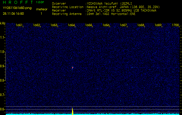Click the kHz axis unit label
The width and height of the screenshot is (182, 115).
coord(3,23)
